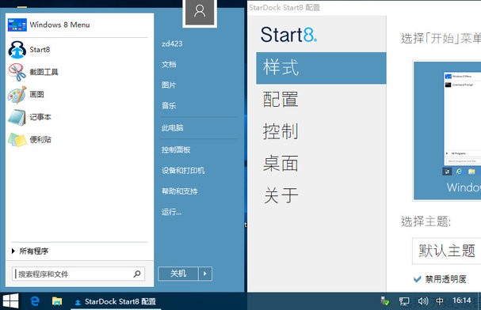Screen dimensions: 481x310
Task: Open 音乐 music in start menu
Action: (x=169, y=106)
